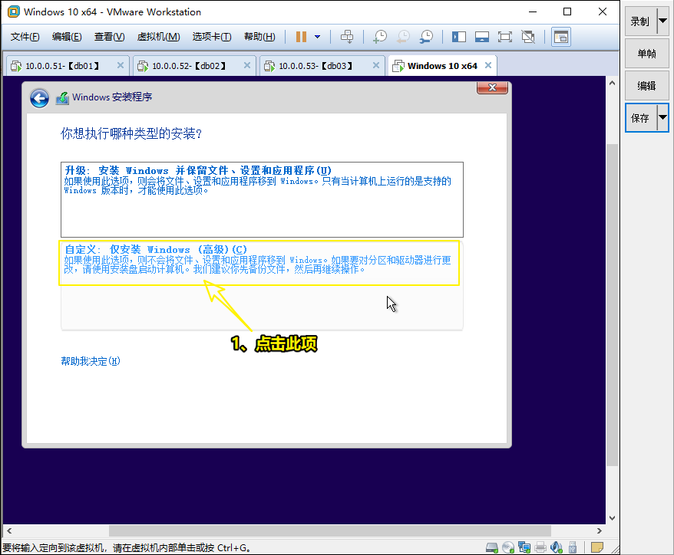Revert to the previous snapshot
This screenshot has width=674, height=555.
point(403,37)
